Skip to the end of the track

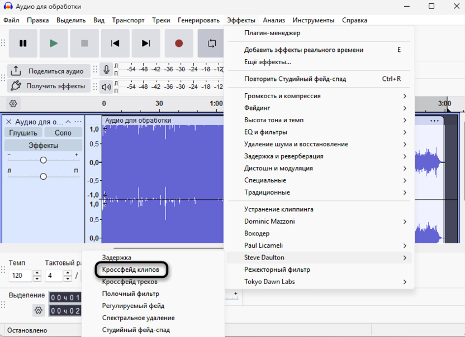(x=146, y=44)
